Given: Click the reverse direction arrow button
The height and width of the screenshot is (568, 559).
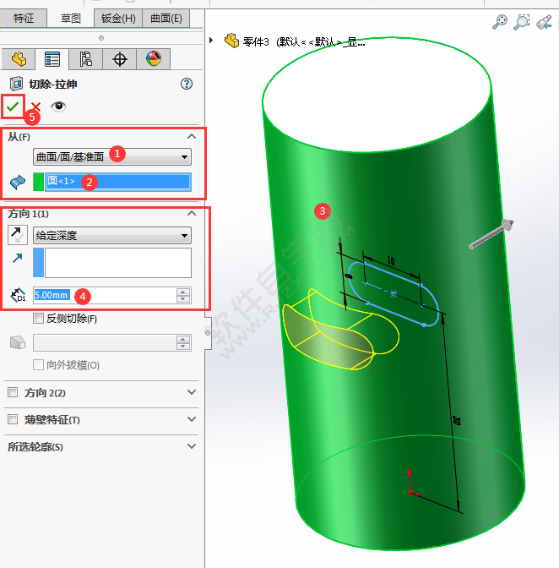Looking at the screenshot, I should pyautogui.click(x=18, y=235).
